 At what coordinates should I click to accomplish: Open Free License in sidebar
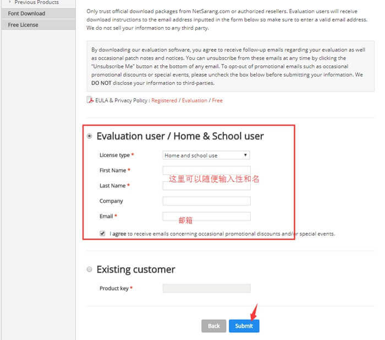23,25
